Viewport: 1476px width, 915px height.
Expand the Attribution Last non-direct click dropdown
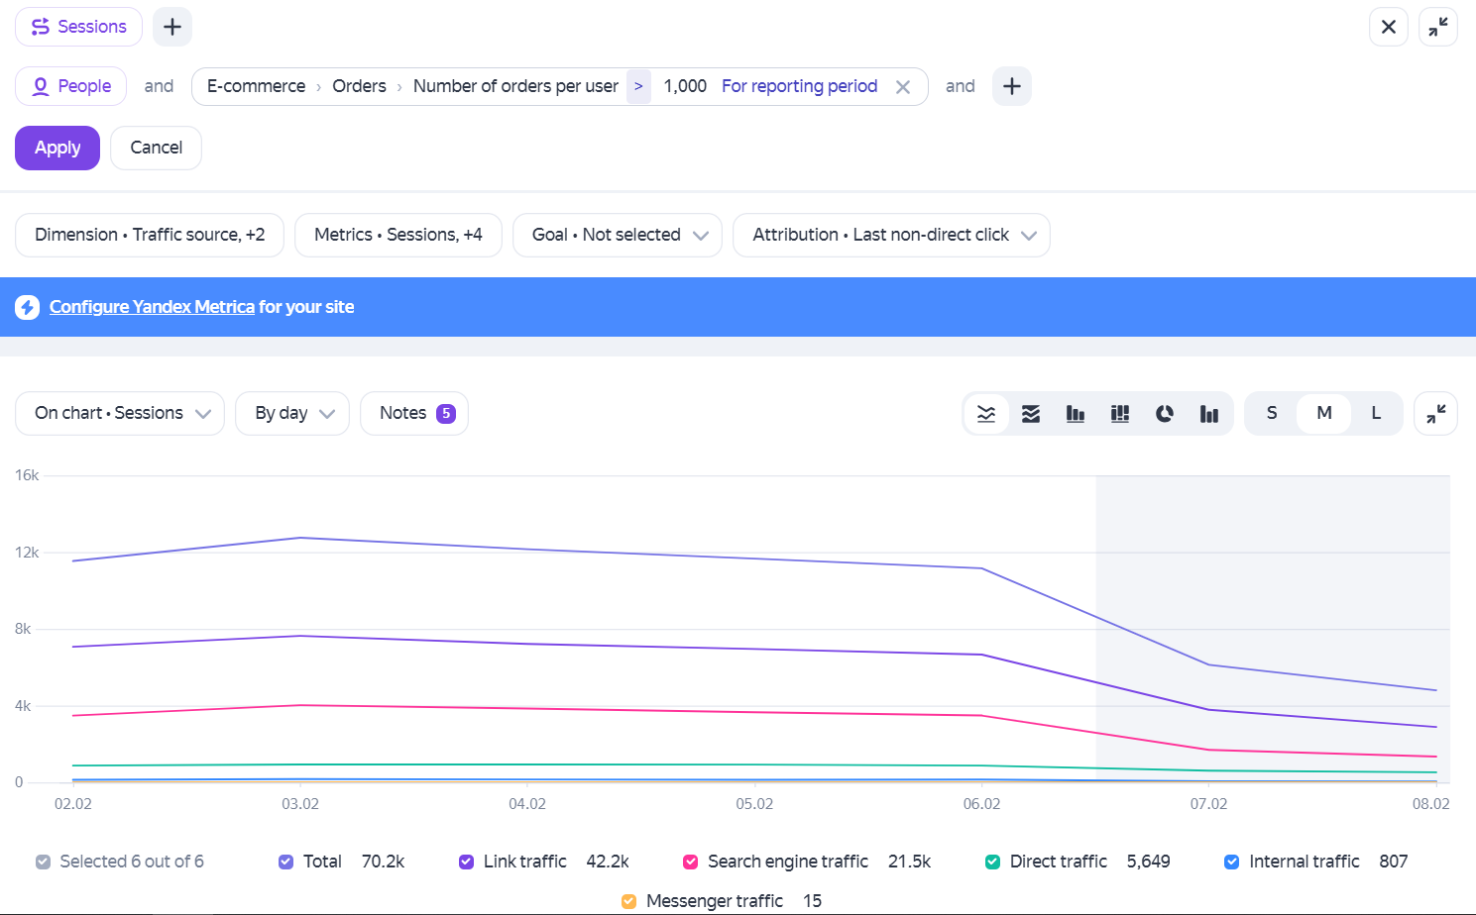[x=891, y=235]
